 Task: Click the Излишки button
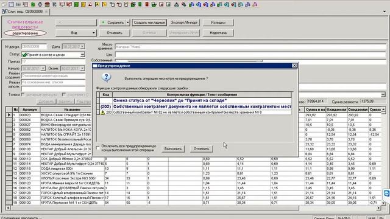pos(218,23)
